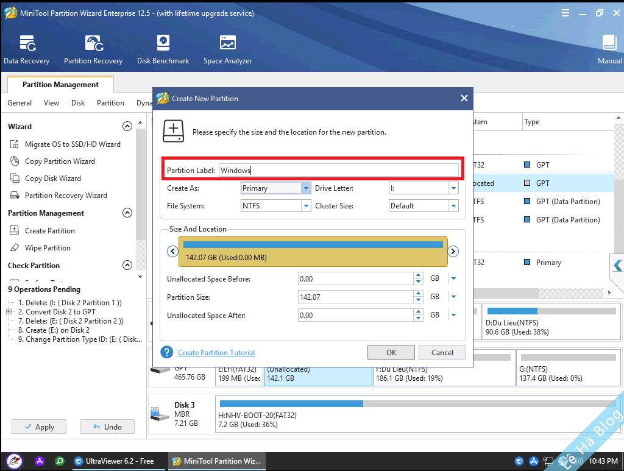Click the Disk 3 USB drive icon

(160, 414)
